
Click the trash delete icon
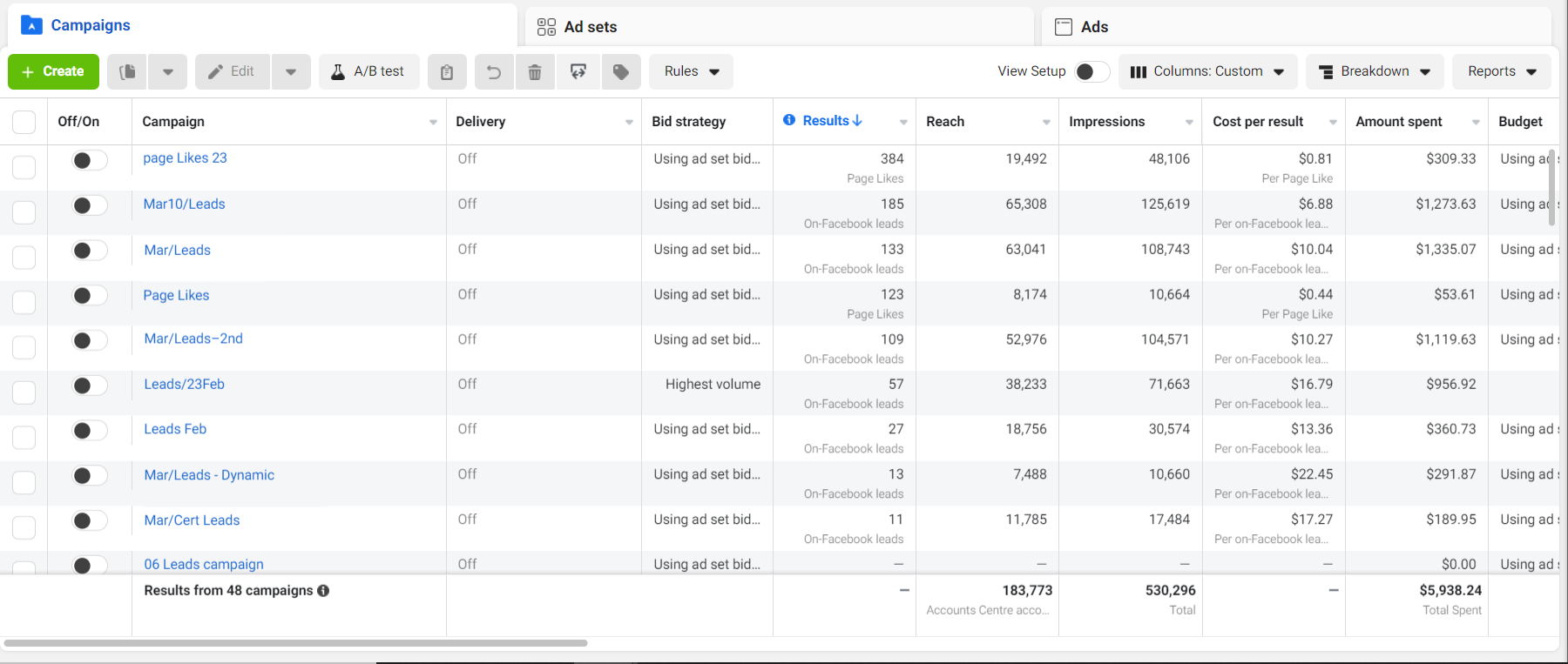[535, 71]
